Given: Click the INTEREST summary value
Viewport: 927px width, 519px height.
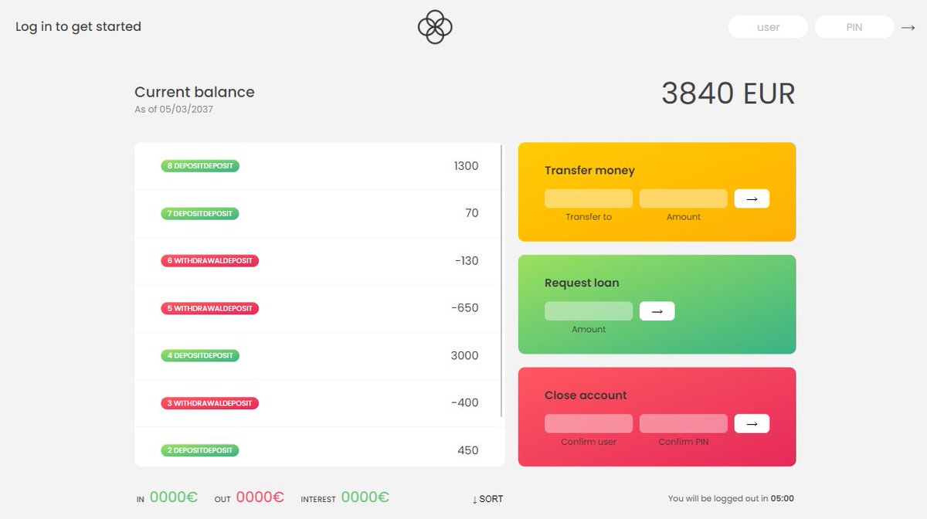Looking at the screenshot, I should pos(365,498).
